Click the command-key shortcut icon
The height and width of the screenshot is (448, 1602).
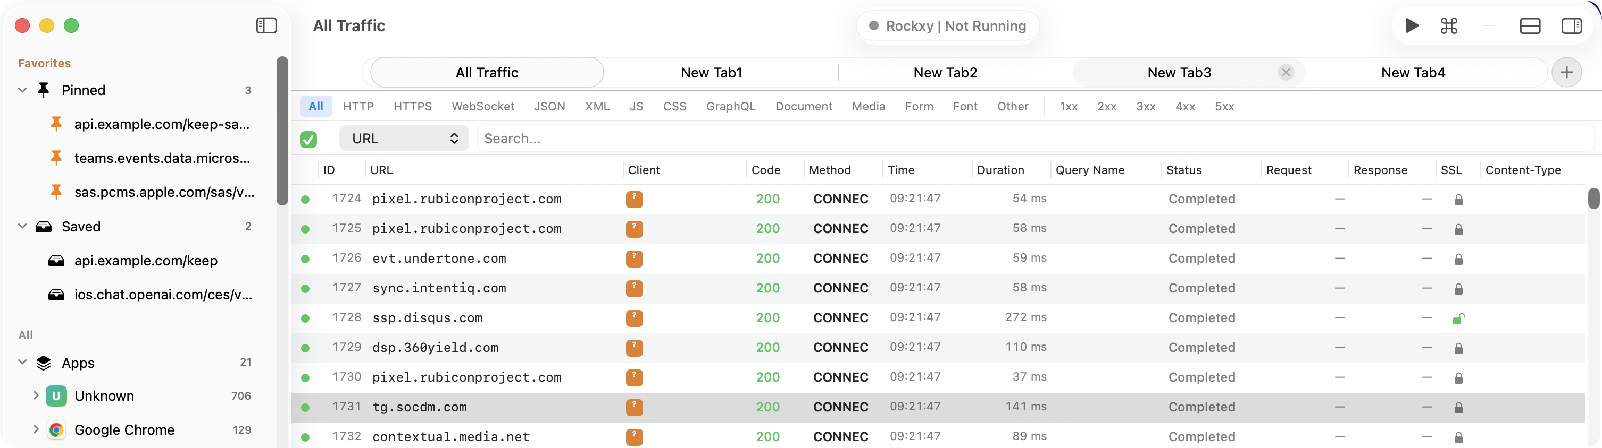click(x=1449, y=25)
